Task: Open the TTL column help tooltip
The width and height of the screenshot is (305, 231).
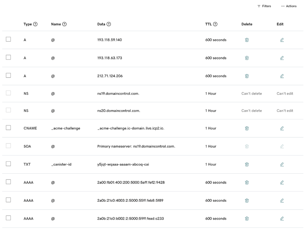Action: (214, 24)
